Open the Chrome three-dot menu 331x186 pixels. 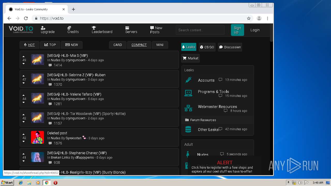267,18
